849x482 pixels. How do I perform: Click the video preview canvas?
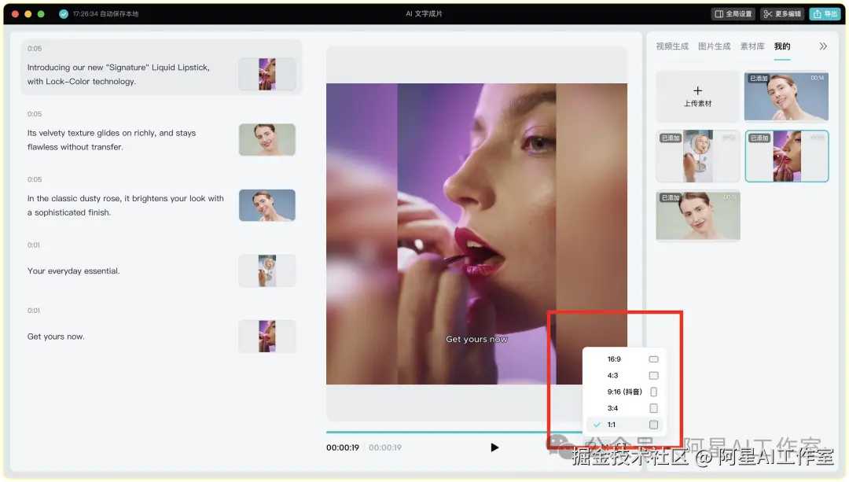(476, 234)
